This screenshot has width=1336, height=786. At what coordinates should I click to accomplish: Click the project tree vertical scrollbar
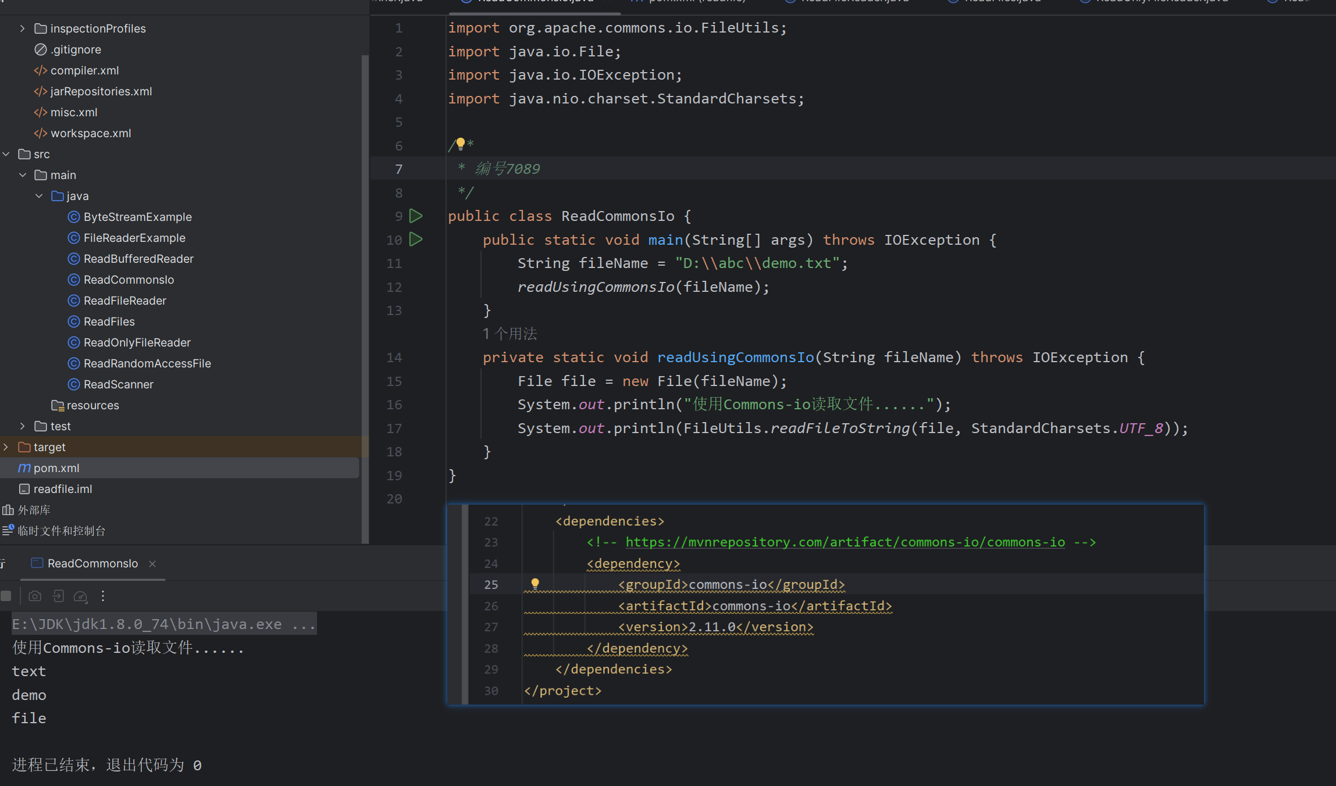[x=365, y=291]
